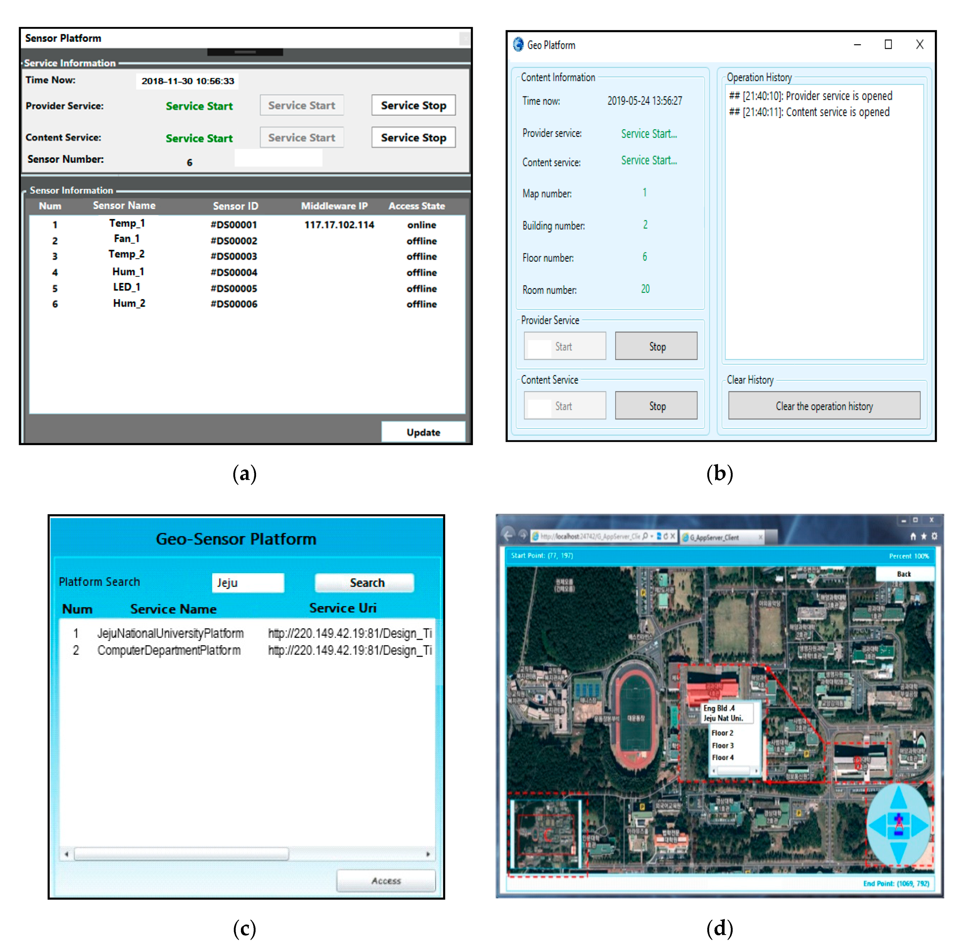Click the Platform Search input field
The image size is (961, 952).
(x=248, y=582)
